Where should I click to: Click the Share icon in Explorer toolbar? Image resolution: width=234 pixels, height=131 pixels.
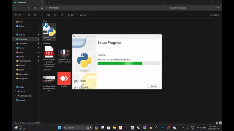(x=55, y=15)
